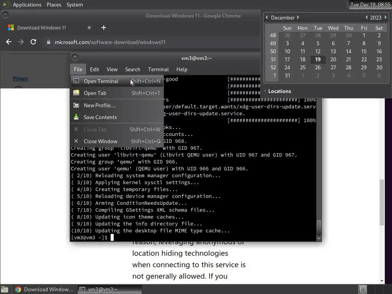392x294 pixels.
Task: Click Chrome's forward arrow button
Action: pos(21,42)
